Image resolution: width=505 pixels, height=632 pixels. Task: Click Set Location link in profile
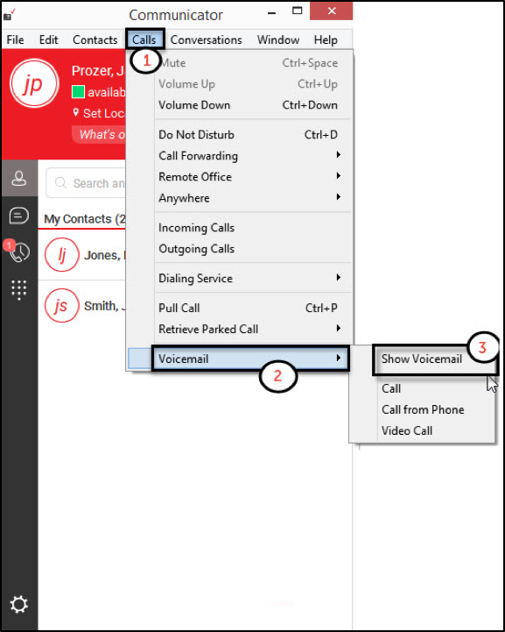click(100, 113)
